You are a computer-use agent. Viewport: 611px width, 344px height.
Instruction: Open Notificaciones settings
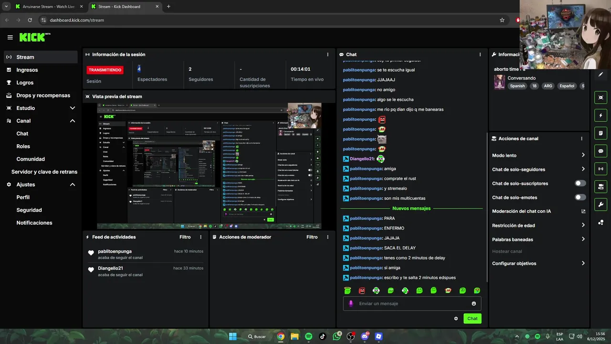tap(34, 223)
